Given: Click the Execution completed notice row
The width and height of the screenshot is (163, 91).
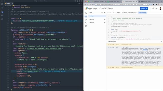Looking at the screenshot, I should coord(134,67).
